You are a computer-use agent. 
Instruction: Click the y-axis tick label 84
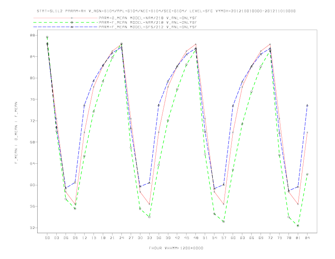(32, 57)
